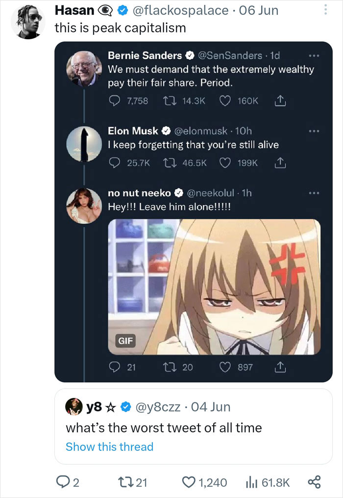This screenshot has width=343, height=498.
Task: Open Hasan's profile picture thumbnail
Action: pos(28,20)
